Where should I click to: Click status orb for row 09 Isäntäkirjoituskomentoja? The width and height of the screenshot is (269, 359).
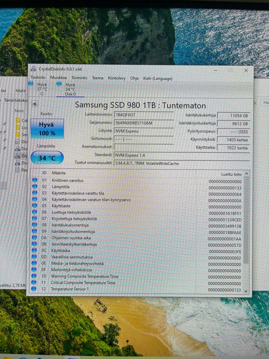coord(34,231)
